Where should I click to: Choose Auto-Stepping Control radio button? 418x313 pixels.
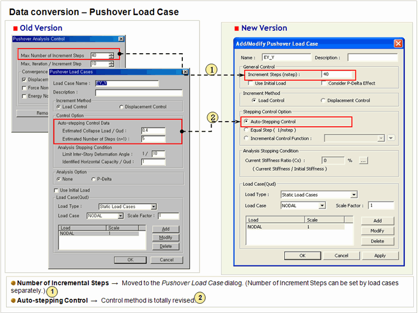tap(246, 122)
